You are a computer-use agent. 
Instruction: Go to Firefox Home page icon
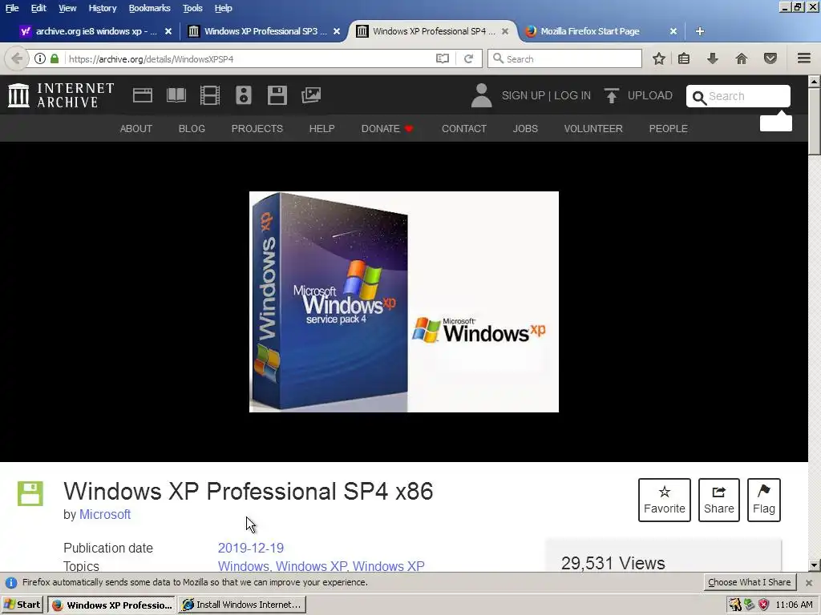742,58
